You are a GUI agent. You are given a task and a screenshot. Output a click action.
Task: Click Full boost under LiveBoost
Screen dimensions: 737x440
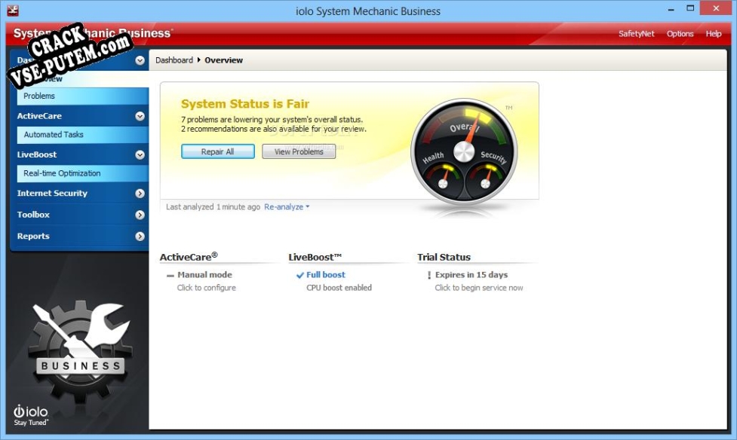pos(326,275)
